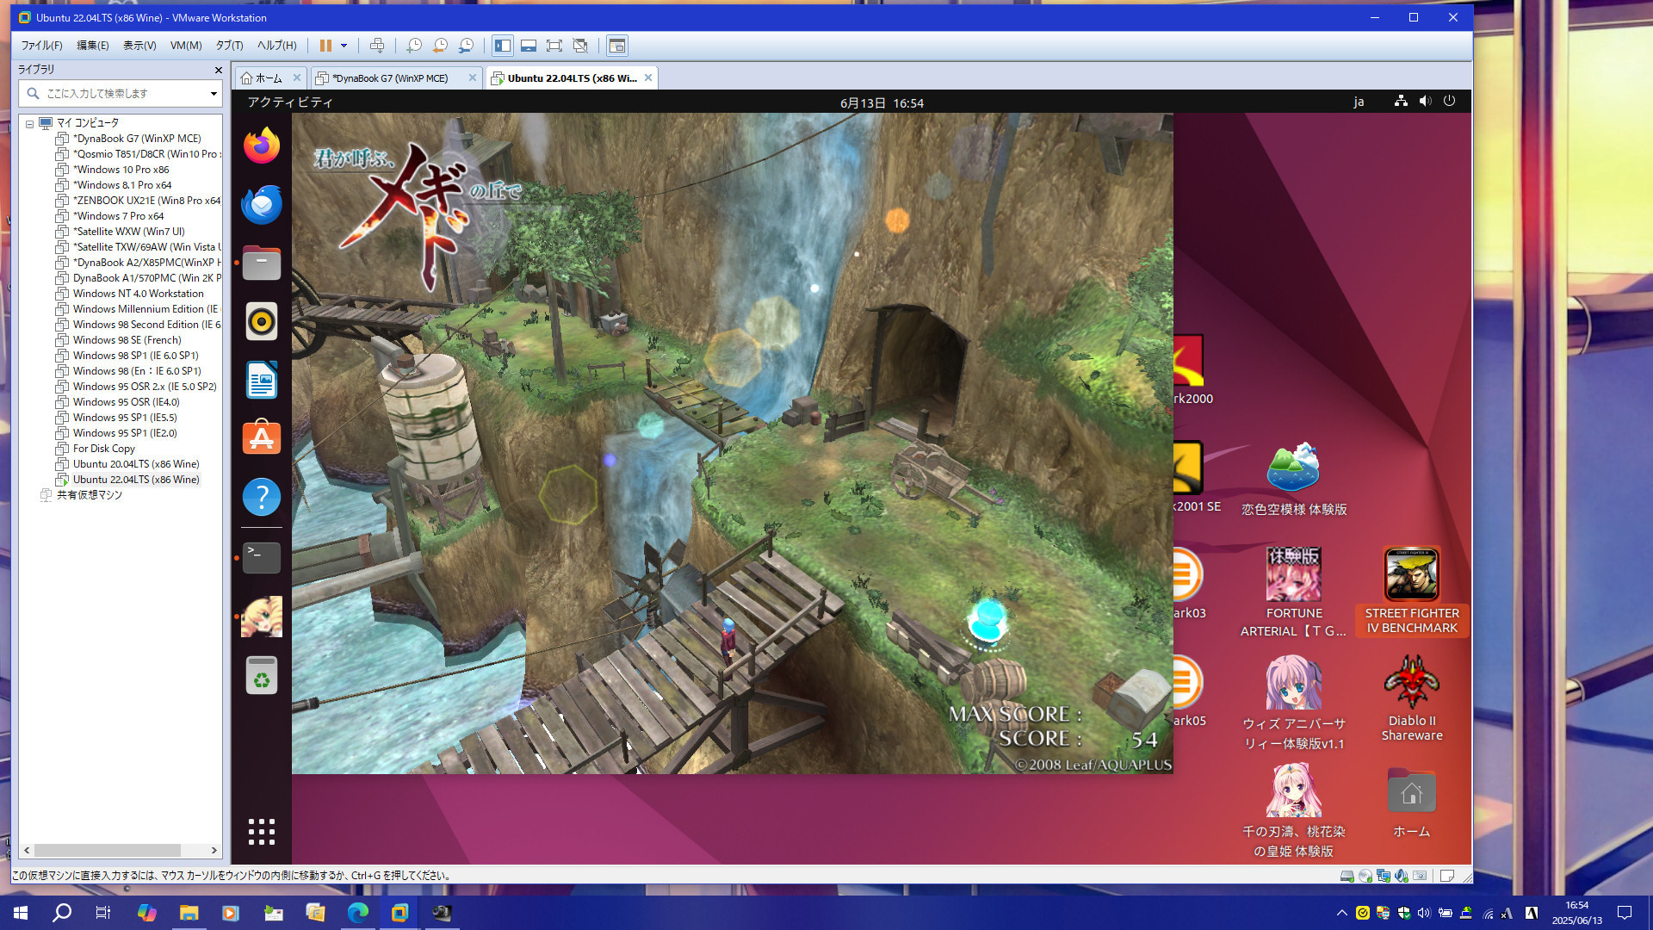1653x930 pixels.
Task: Select For Disk Copy in the library
Action: pos(96,449)
